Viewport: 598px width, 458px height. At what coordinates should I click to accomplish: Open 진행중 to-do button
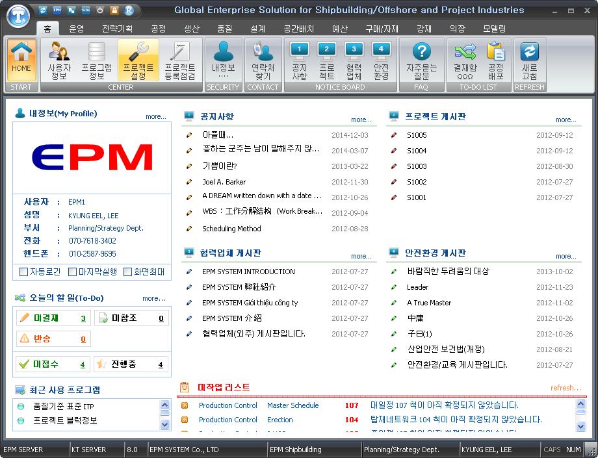click(131, 364)
